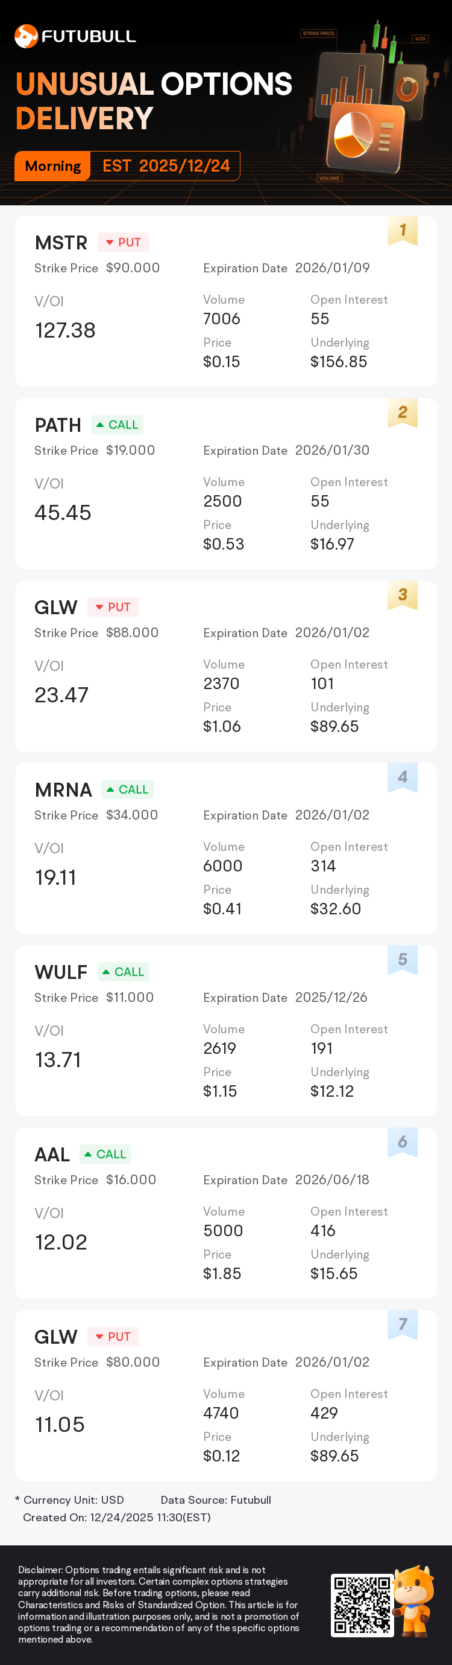Click the MSTR PUT tag
Viewport: 452px width, 1665px height.
[x=123, y=242]
